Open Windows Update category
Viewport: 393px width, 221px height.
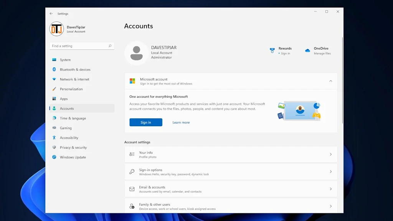[x=82, y=157]
